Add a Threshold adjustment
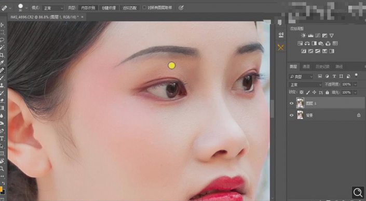The height and width of the screenshot is (201, 366). 317,51
